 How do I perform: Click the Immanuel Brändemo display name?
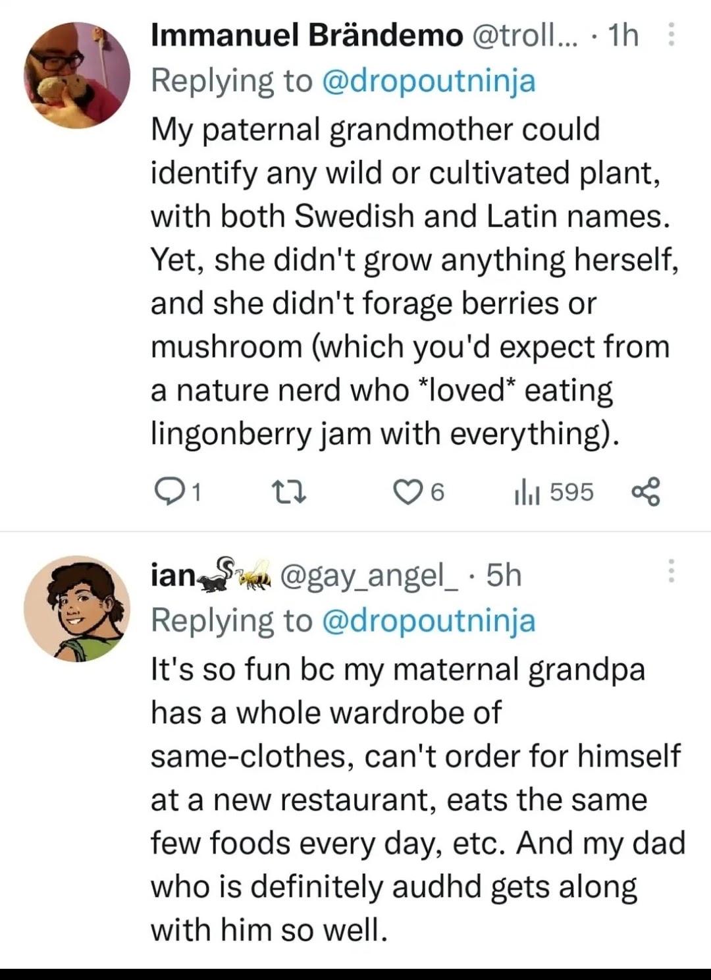coord(307,36)
